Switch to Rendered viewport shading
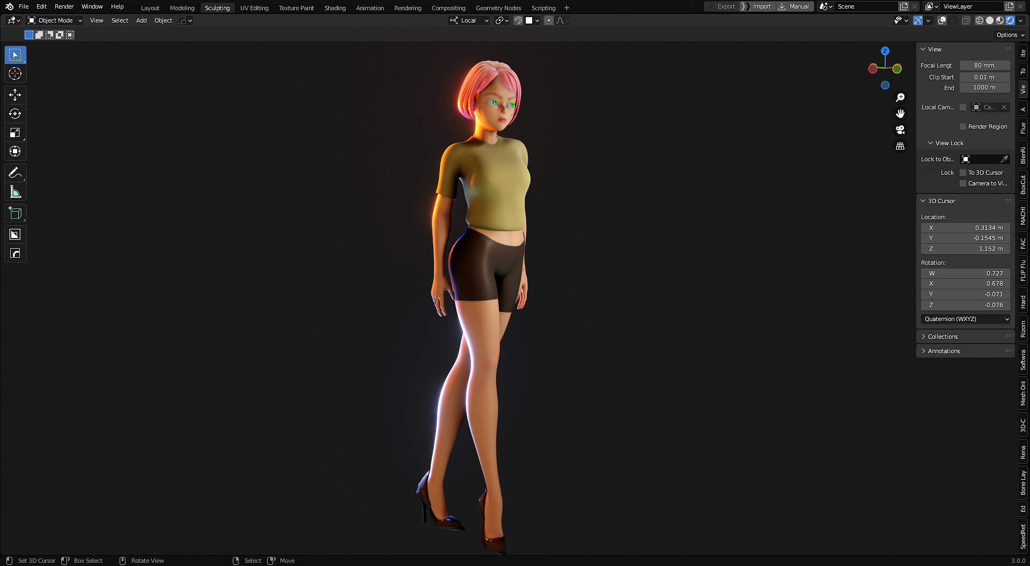This screenshot has height=566, width=1030. click(1011, 20)
